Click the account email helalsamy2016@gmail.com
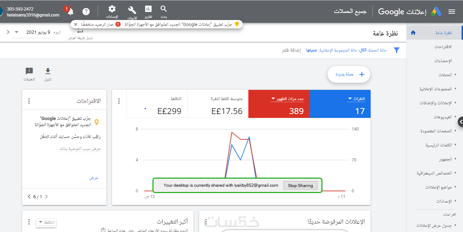 [33, 15]
